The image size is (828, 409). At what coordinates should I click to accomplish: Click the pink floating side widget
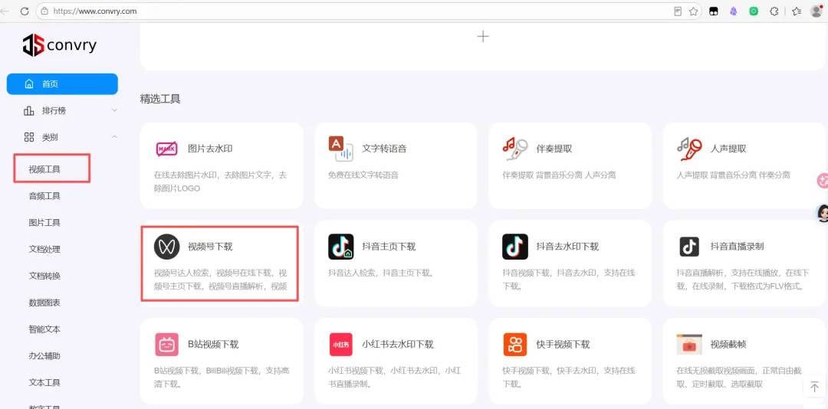tap(823, 181)
